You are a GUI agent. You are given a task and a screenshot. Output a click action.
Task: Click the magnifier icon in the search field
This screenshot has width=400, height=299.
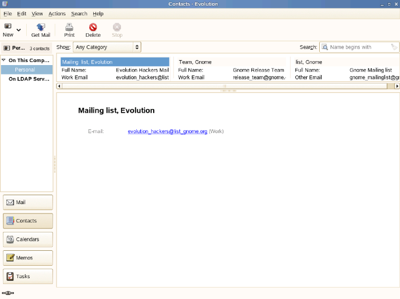324,47
